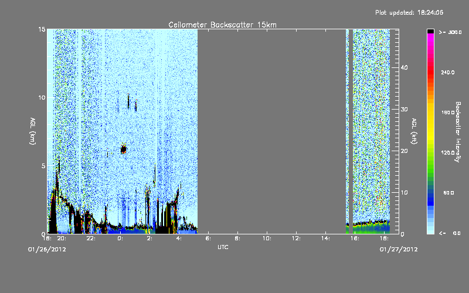Click the "Ceilometer Backscatter 15km" plot title
Image resolution: width=469 pixels, height=293 pixels.
pyautogui.click(x=222, y=25)
